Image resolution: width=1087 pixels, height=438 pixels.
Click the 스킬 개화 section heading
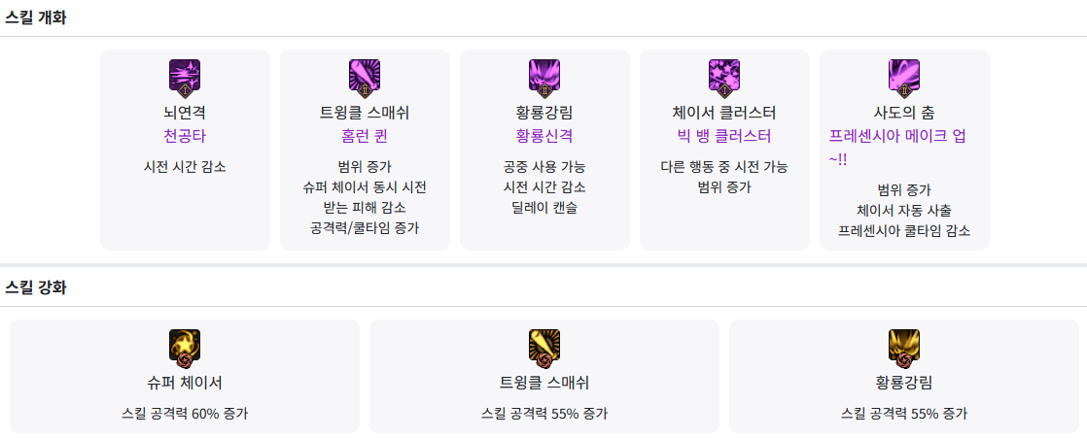36,17
